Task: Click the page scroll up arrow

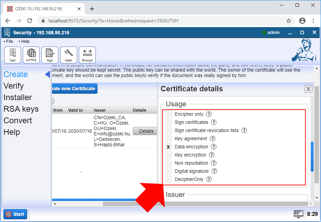Action: click(x=317, y=68)
